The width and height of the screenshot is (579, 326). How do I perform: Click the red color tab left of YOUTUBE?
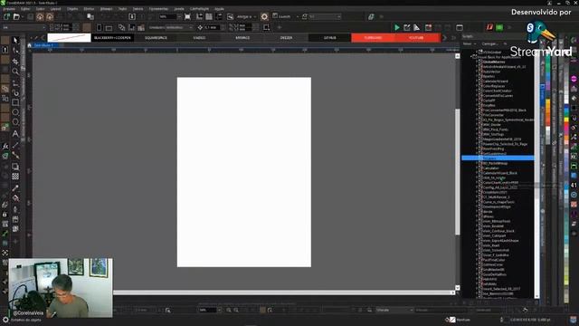(x=373, y=38)
